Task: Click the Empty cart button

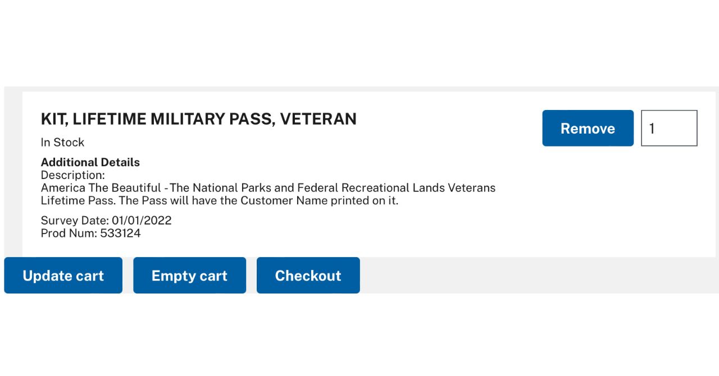Action: coord(189,276)
